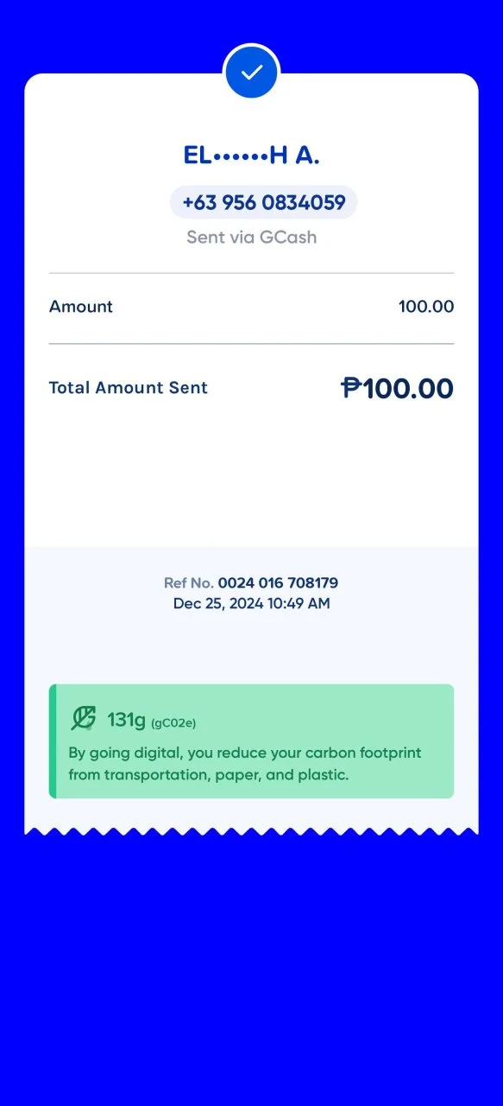Viewport: 503px width, 1106px height.
Task: Select the Amount label
Action: pos(81,307)
